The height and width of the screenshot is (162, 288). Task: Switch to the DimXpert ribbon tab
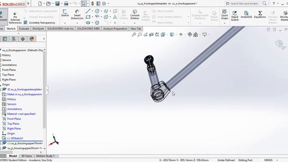38,28
